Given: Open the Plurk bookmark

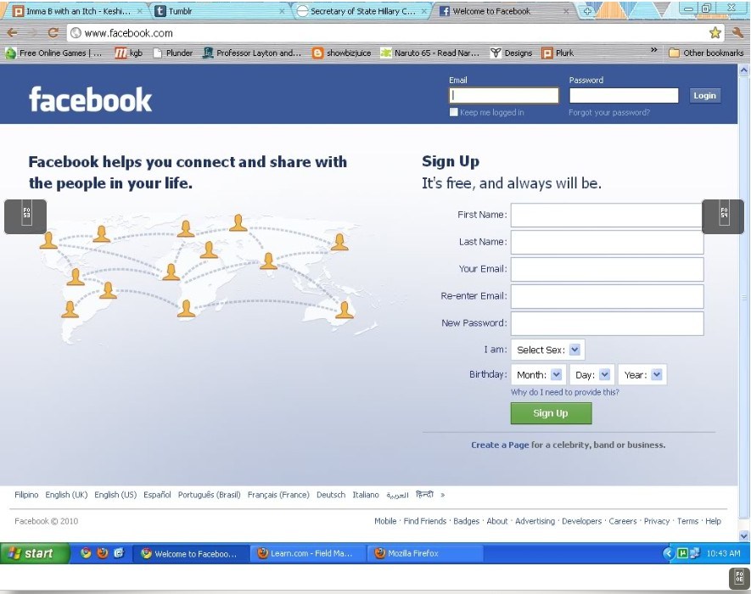Looking at the screenshot, I should click(558, 53).
